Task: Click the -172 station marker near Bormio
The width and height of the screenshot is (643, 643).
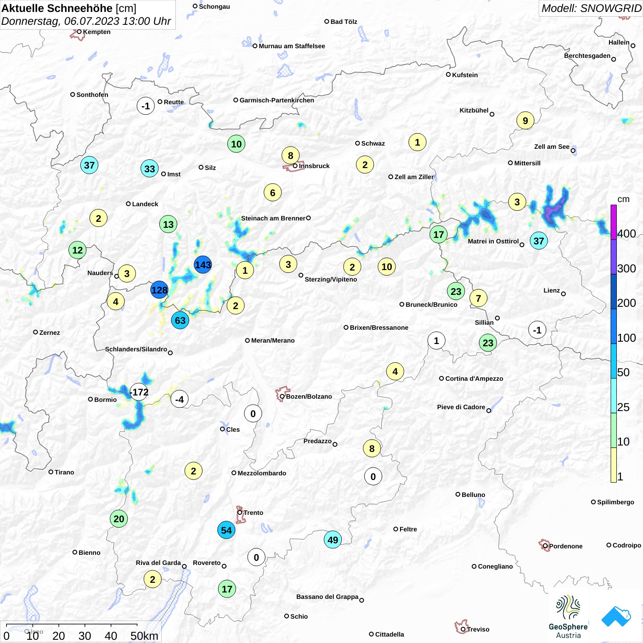Action: point(139,392)
